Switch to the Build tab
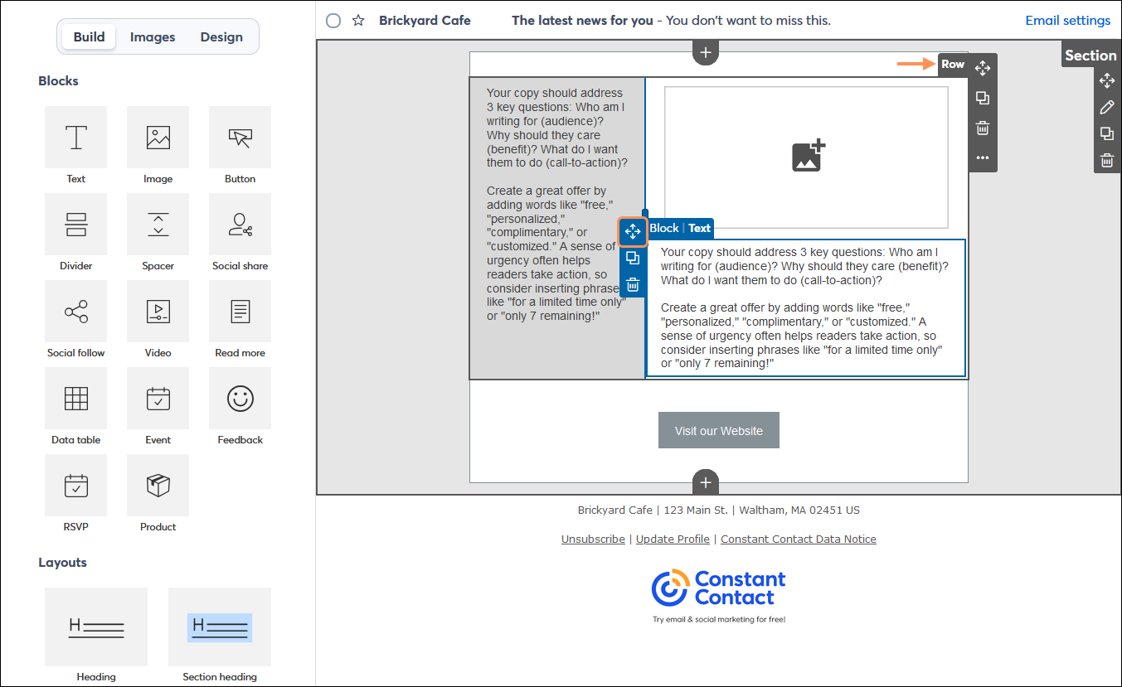The width and height of the screenshot is (1122, 687). [89, 37]
